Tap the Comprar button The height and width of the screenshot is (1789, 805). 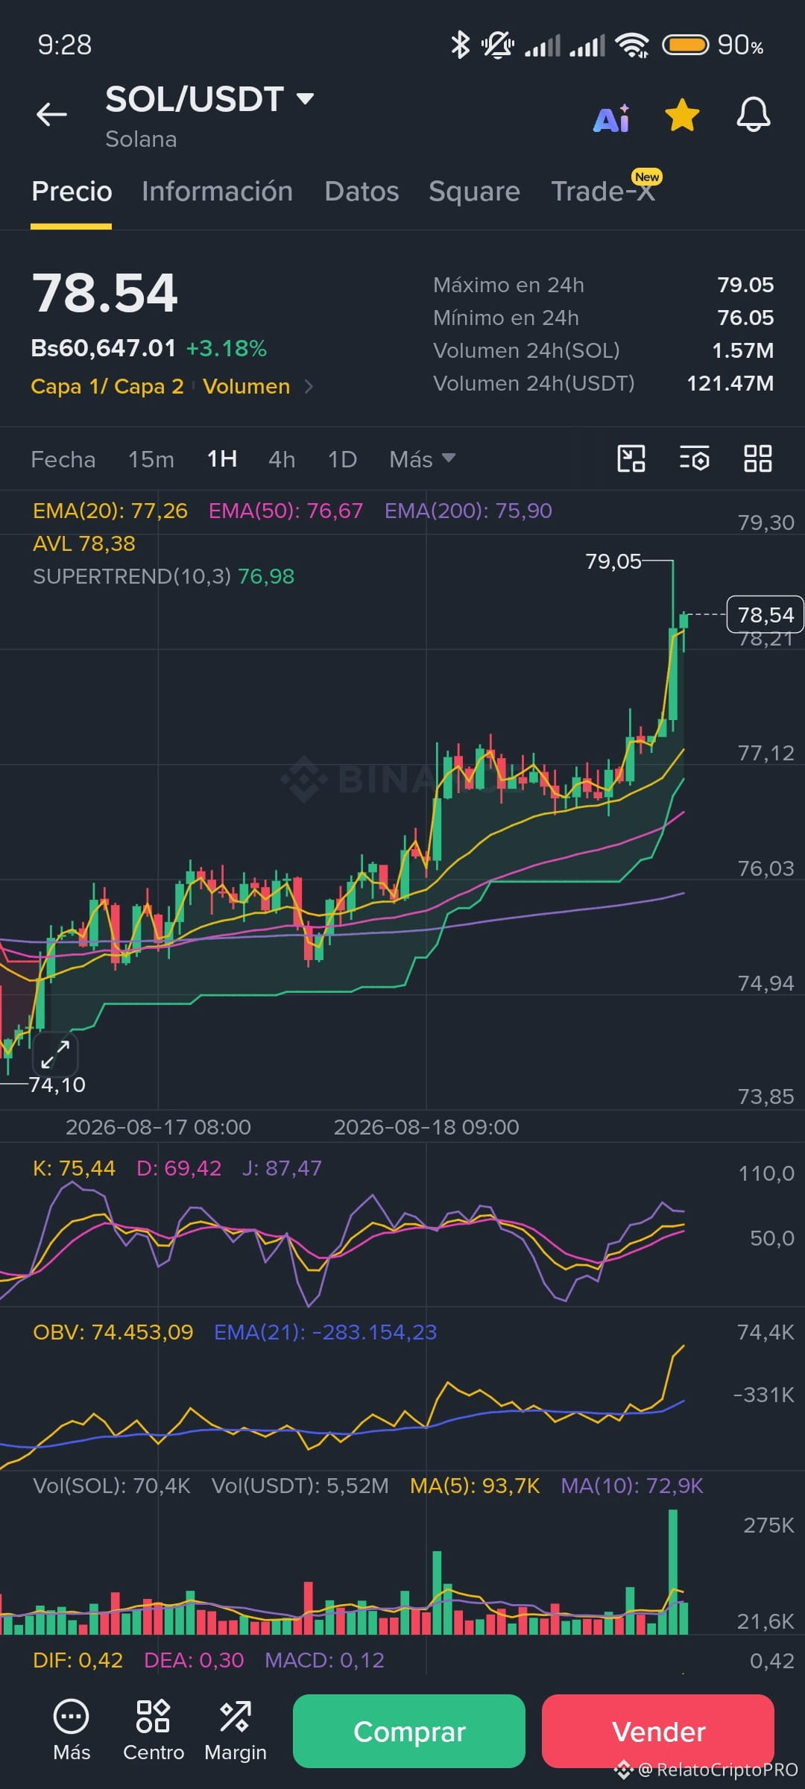click(409, 1731)
